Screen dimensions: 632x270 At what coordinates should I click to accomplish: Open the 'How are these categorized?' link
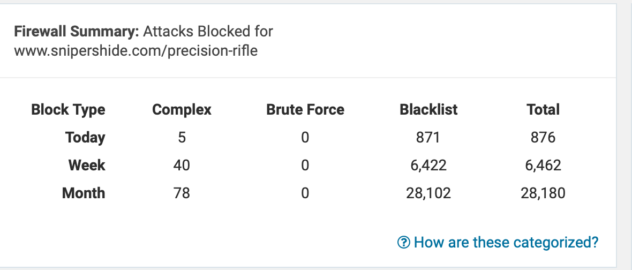[506, 242]
